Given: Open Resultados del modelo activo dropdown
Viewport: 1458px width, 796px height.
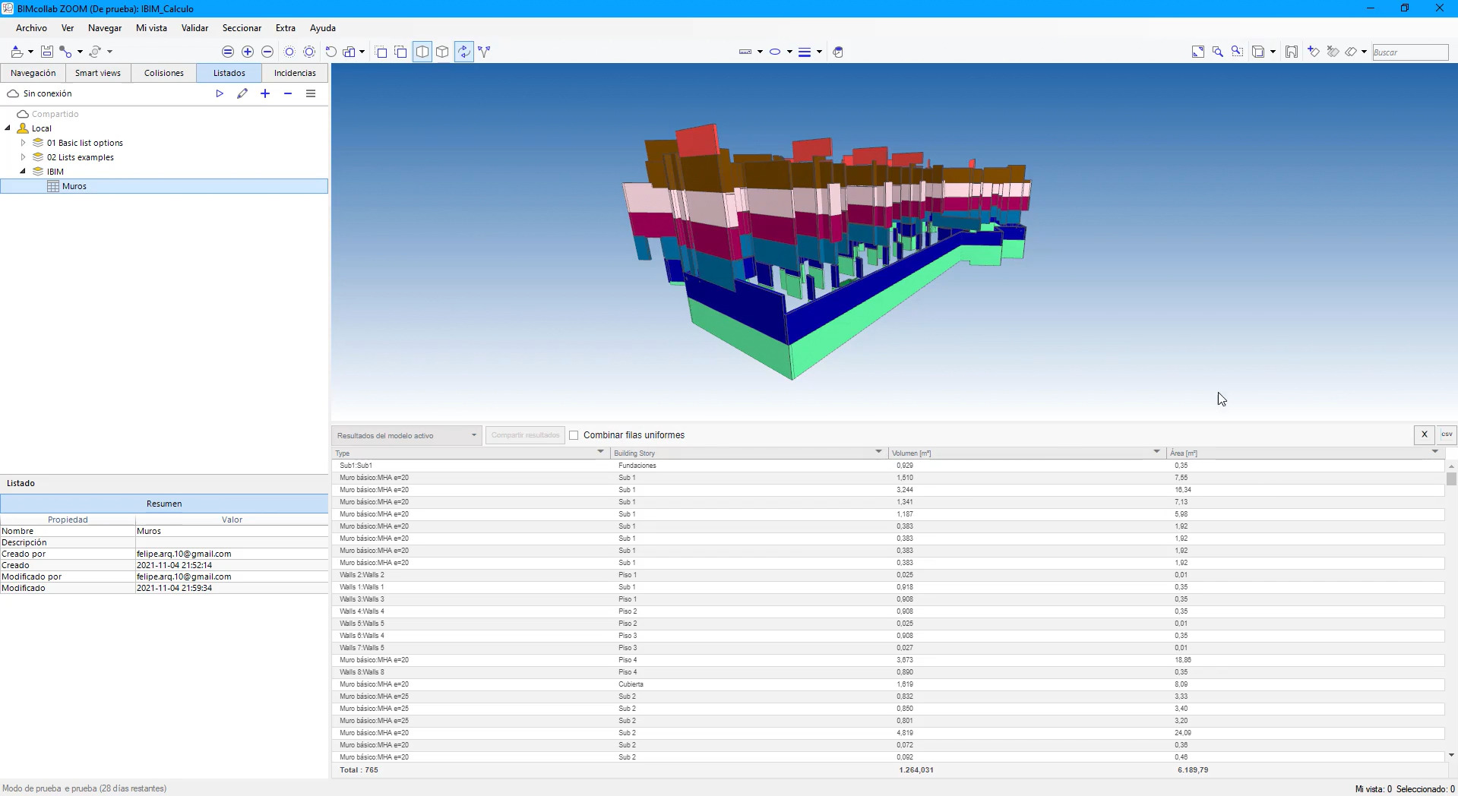Looking at the screenshot, I should tap(406, 435).
